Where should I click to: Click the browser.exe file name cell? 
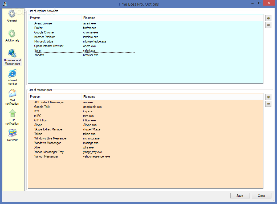click(x=91, y=55)
